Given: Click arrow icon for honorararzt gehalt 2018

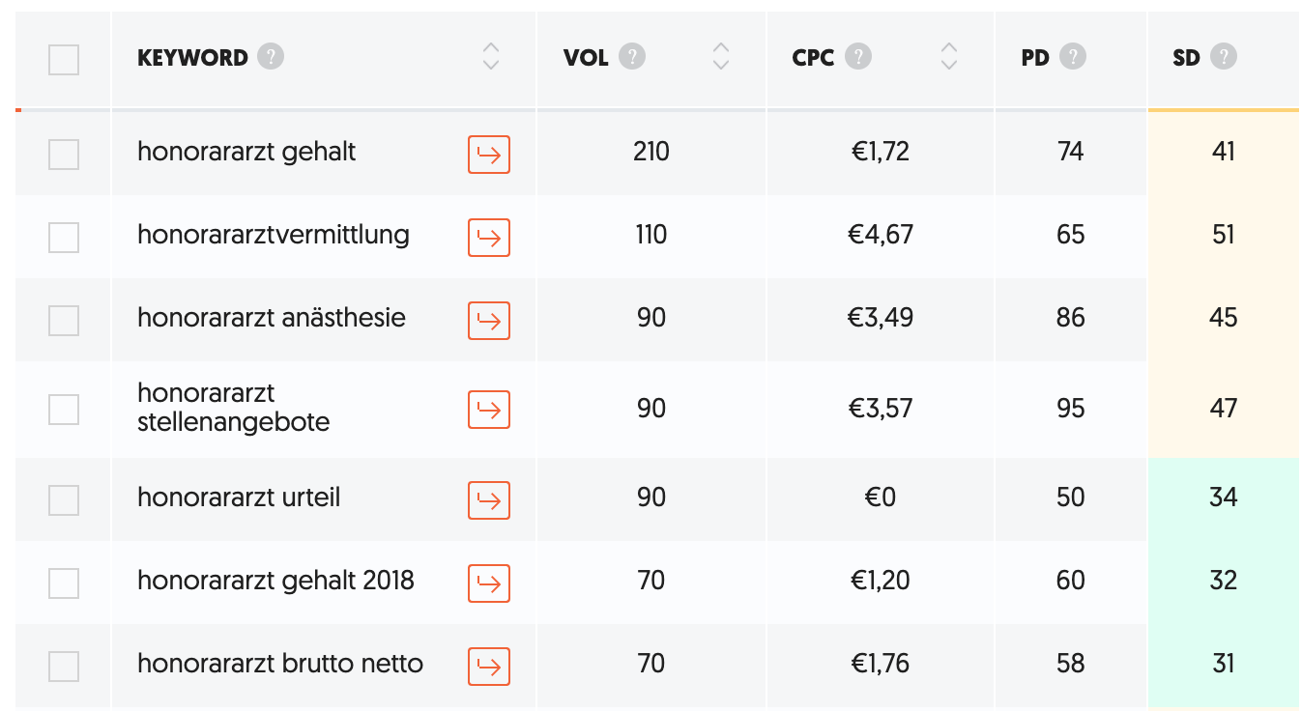Looking at the screenshot, I should tap(489, 583).
